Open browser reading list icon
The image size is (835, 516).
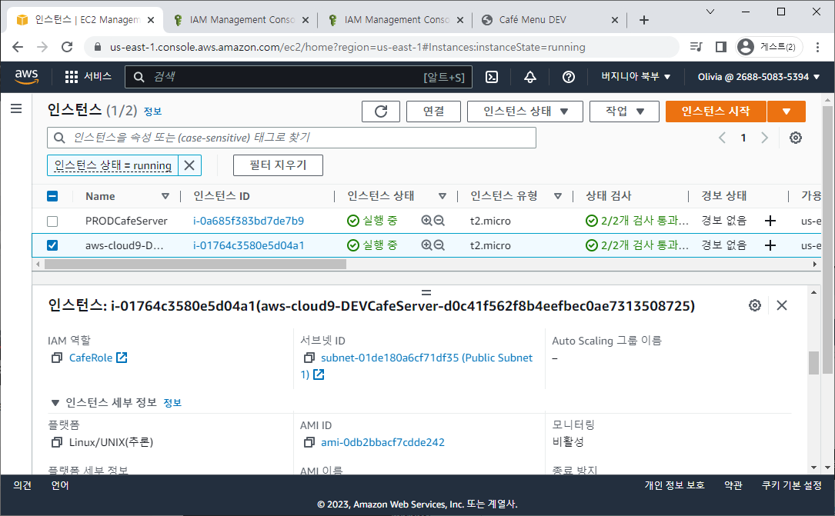click(696, 47)
